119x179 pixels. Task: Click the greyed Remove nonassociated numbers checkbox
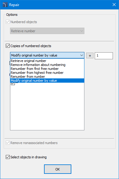pyautogui.click(x=8, y=143)
